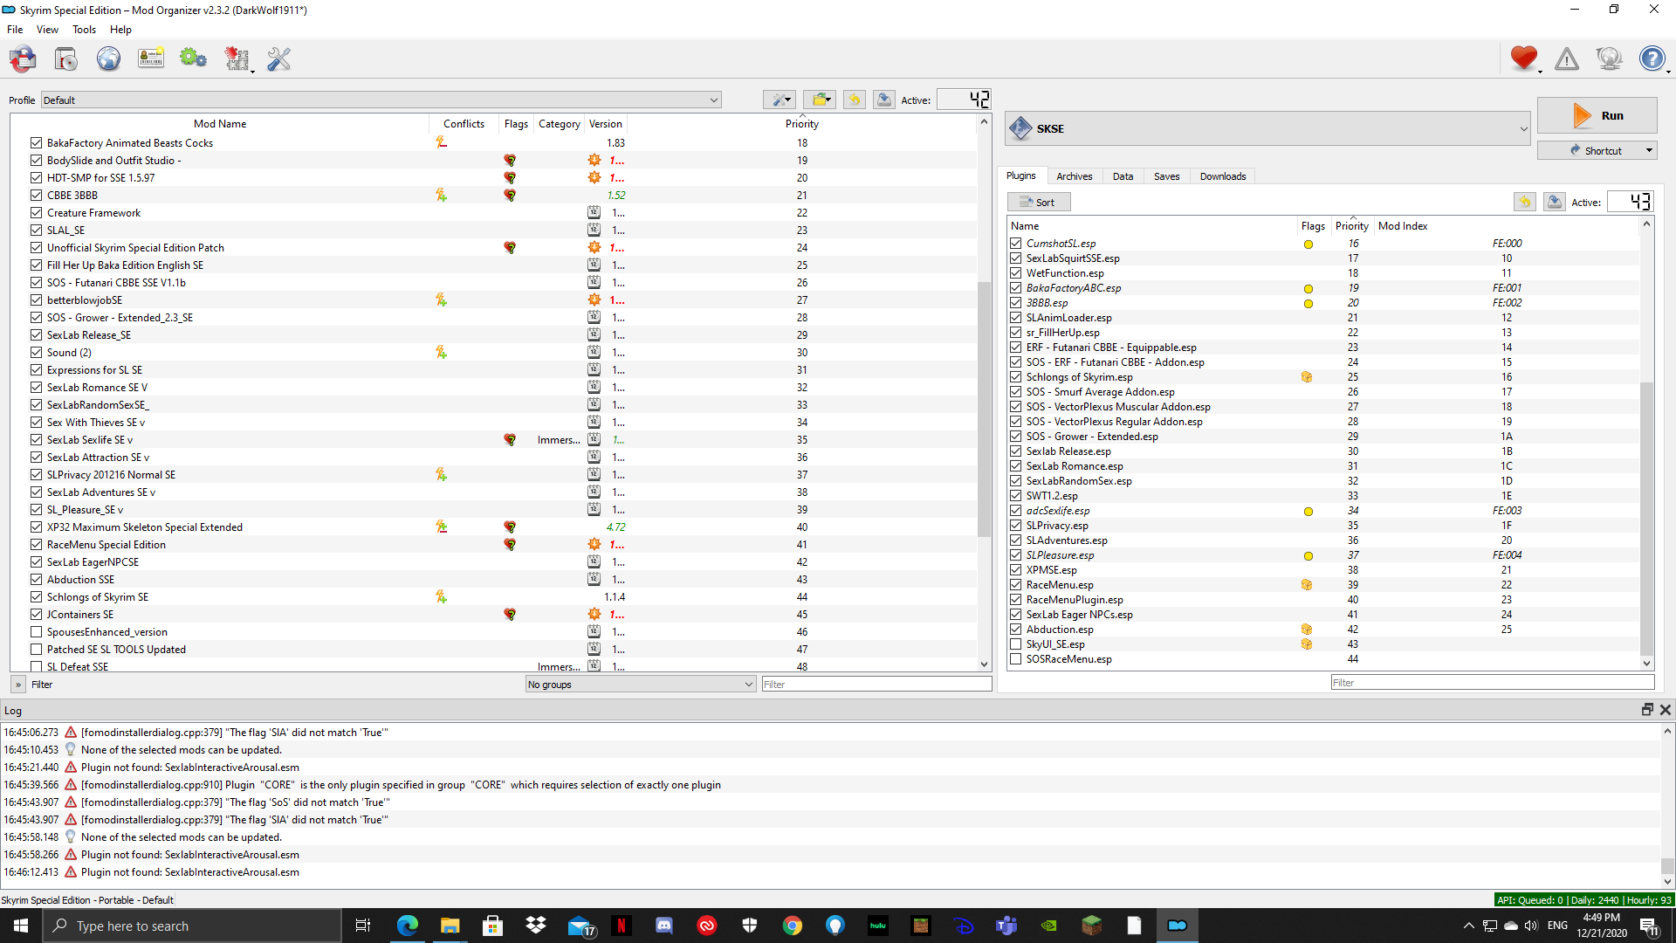Open Netflix from the taskbar
The image size is (1676, 943).
pos(622,926)
